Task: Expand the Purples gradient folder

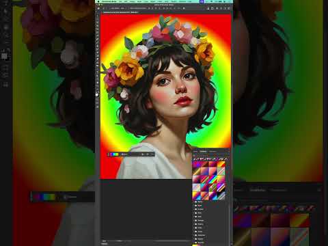Action: tap(193, 209)
